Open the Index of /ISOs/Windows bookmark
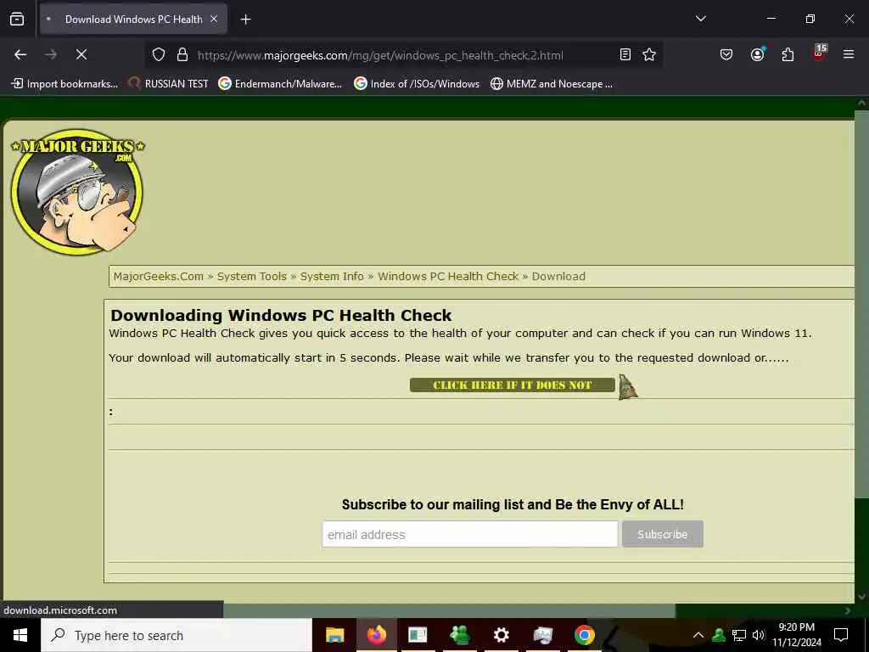 click(417, 84)
